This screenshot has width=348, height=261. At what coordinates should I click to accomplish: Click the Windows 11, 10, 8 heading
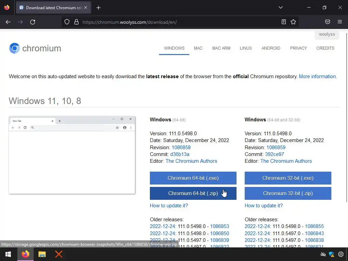[x=45, y=101]
